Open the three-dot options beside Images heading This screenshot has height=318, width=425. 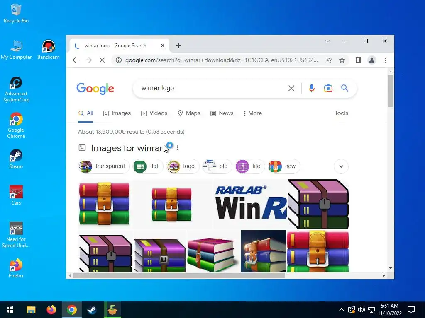pyautogui.click(x=178, y=148)
